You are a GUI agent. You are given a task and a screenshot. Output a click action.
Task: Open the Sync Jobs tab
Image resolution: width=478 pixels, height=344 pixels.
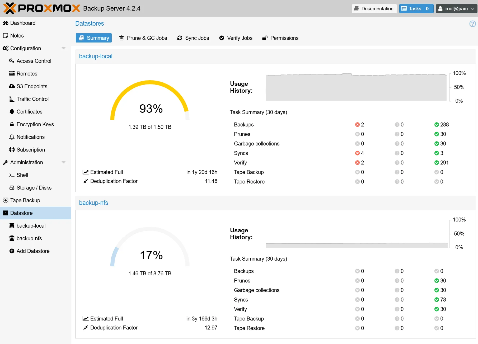click(193, 38)
